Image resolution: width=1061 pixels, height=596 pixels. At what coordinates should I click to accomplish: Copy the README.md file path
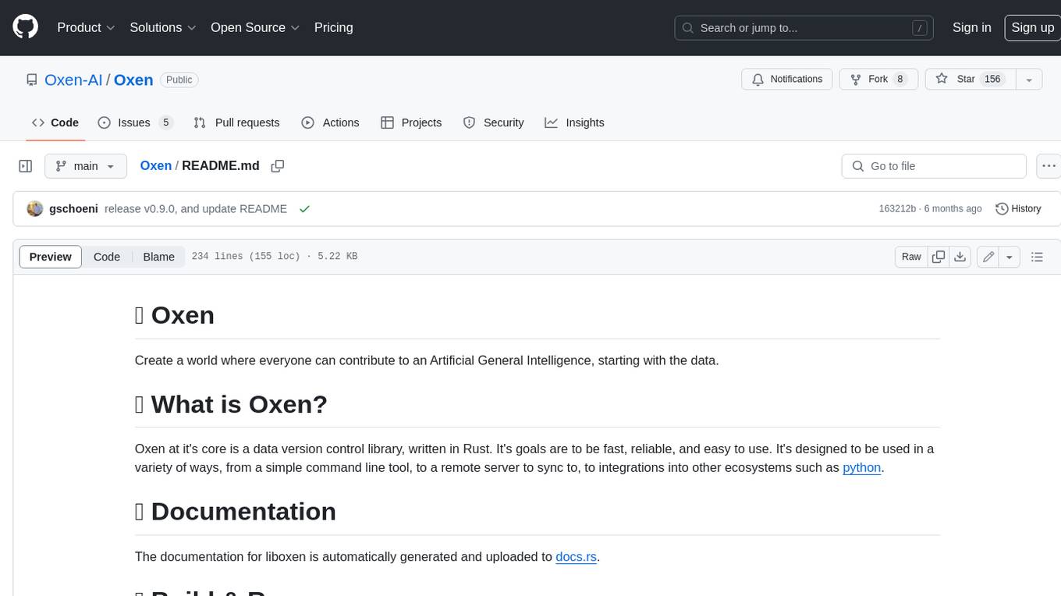277,166
